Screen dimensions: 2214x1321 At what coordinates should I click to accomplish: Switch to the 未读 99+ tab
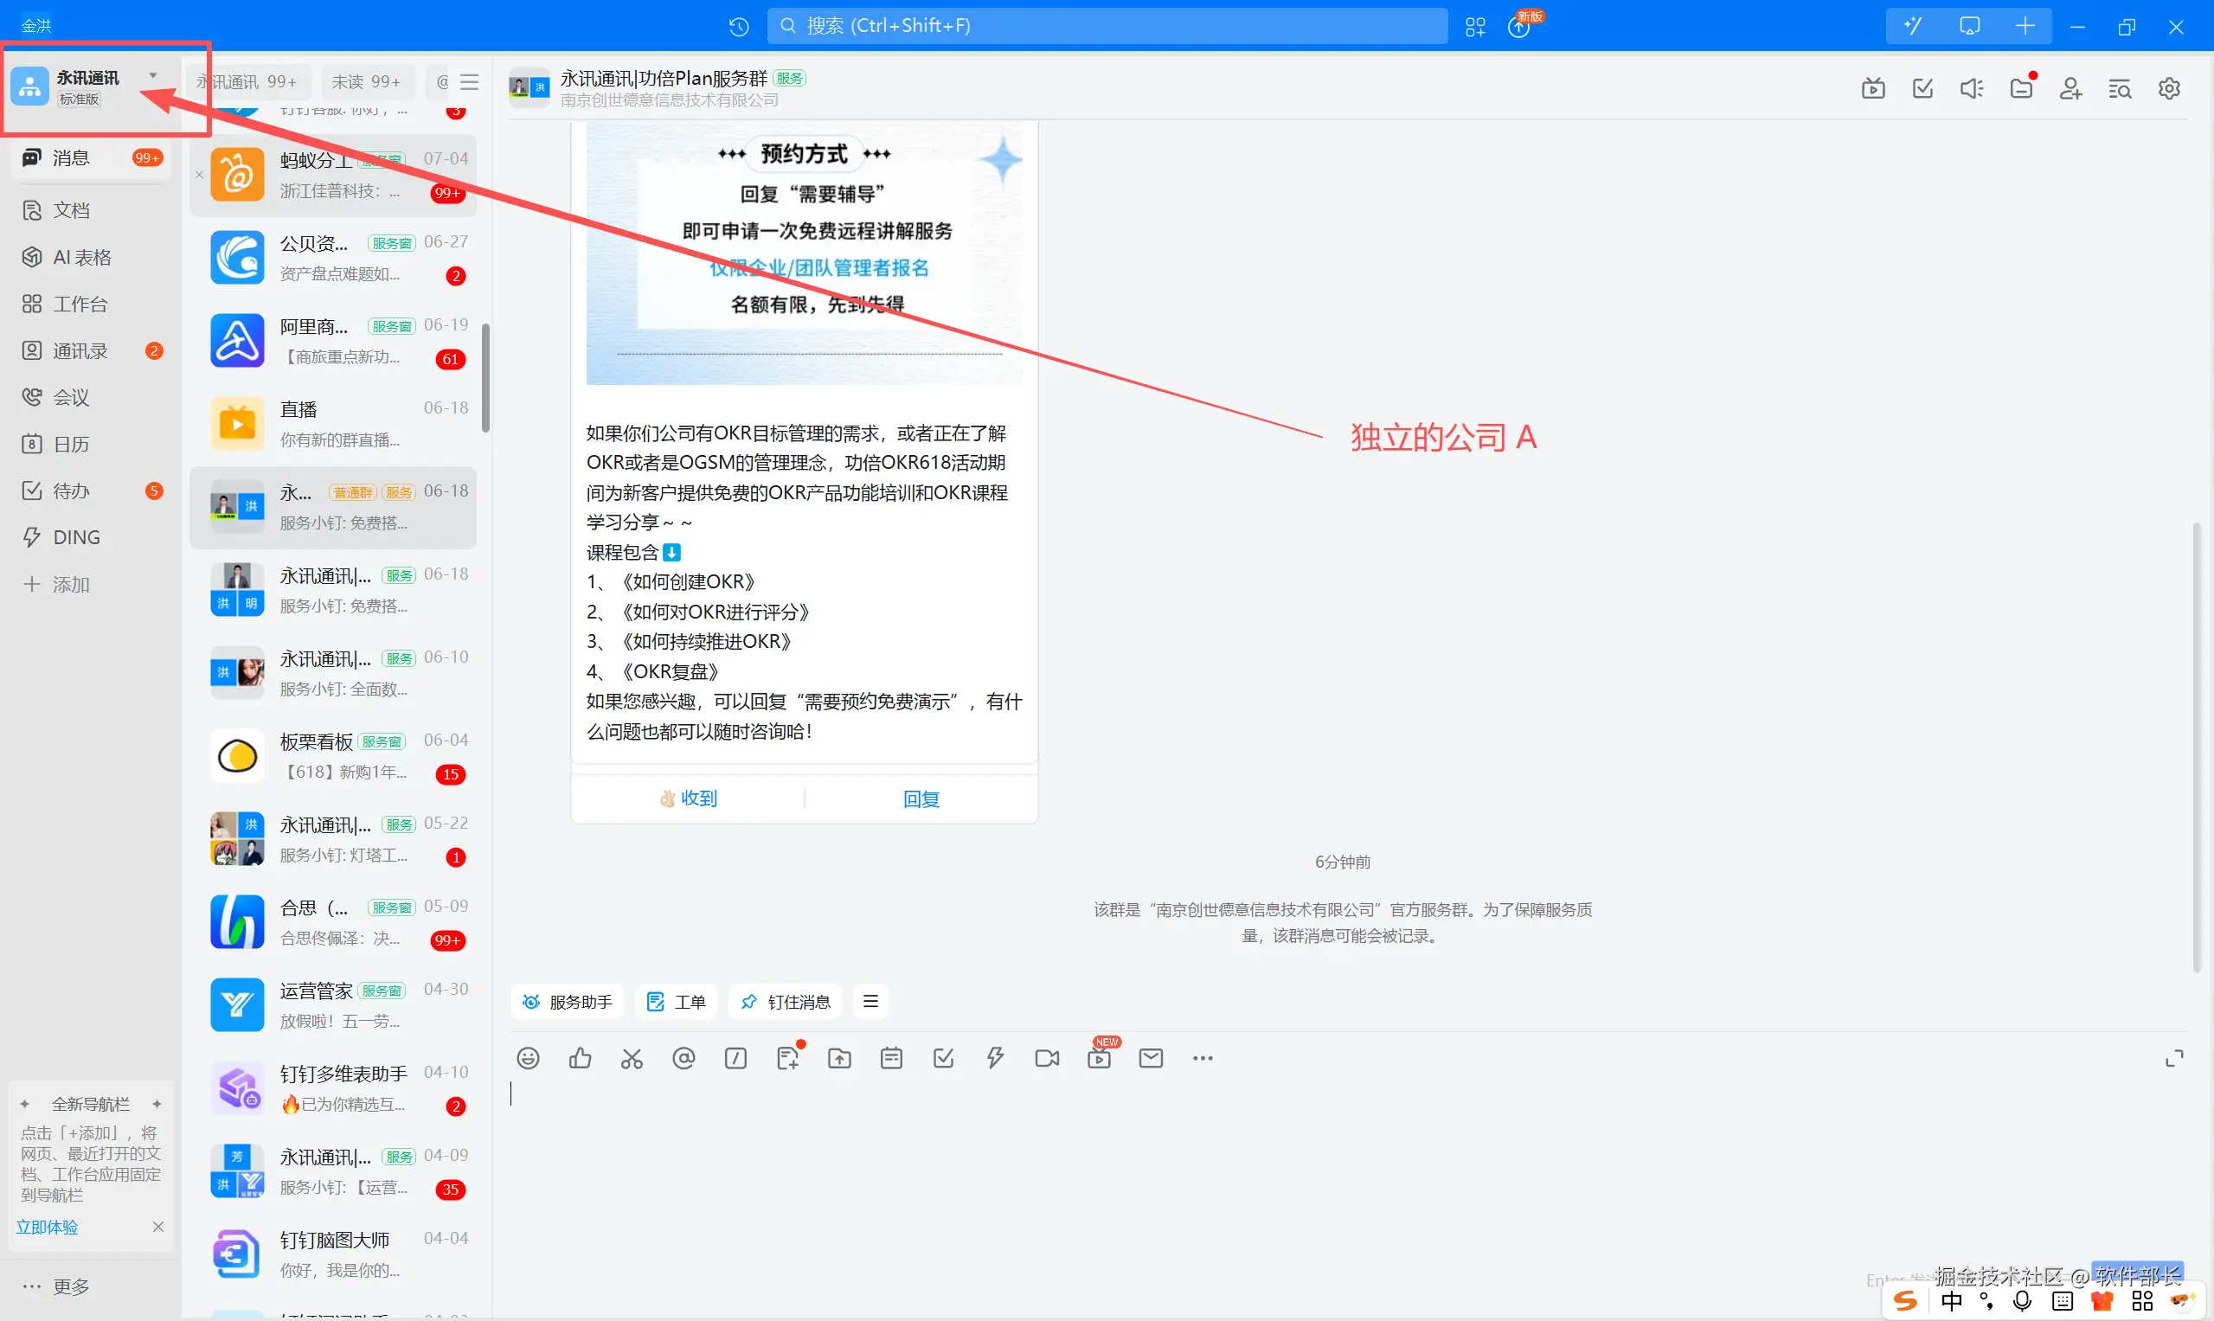(366, 82)
